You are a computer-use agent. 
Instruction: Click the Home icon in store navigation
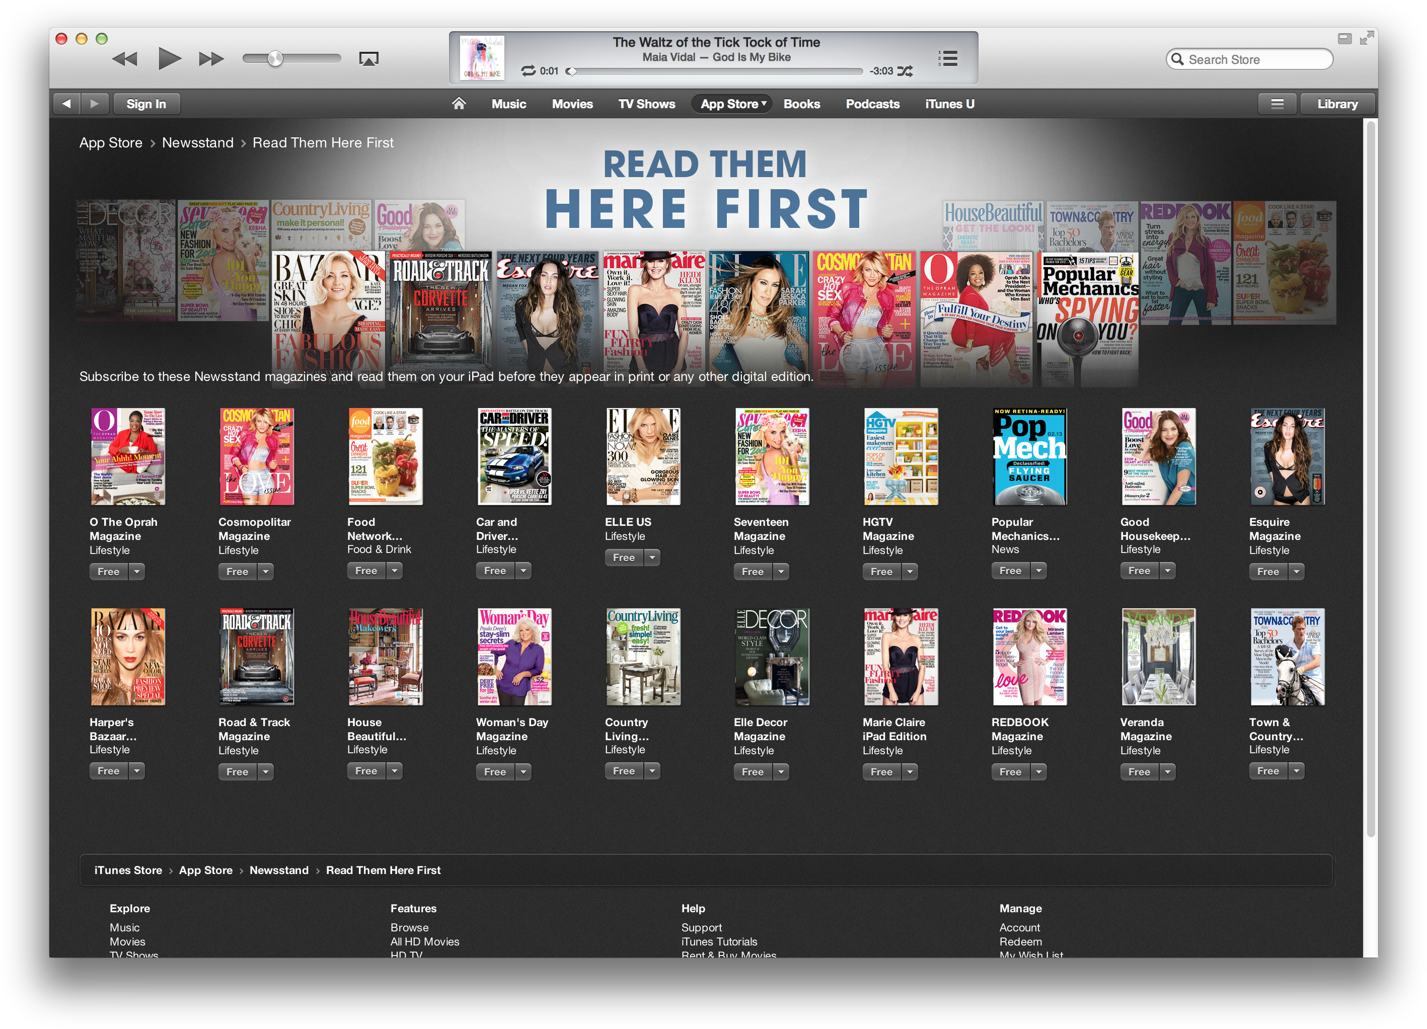click(459, 104)
